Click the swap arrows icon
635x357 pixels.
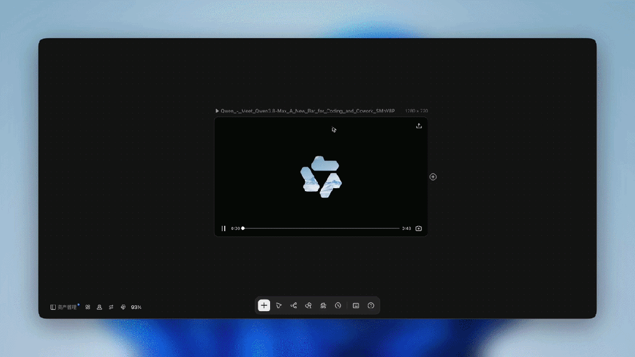pos(111,307)
